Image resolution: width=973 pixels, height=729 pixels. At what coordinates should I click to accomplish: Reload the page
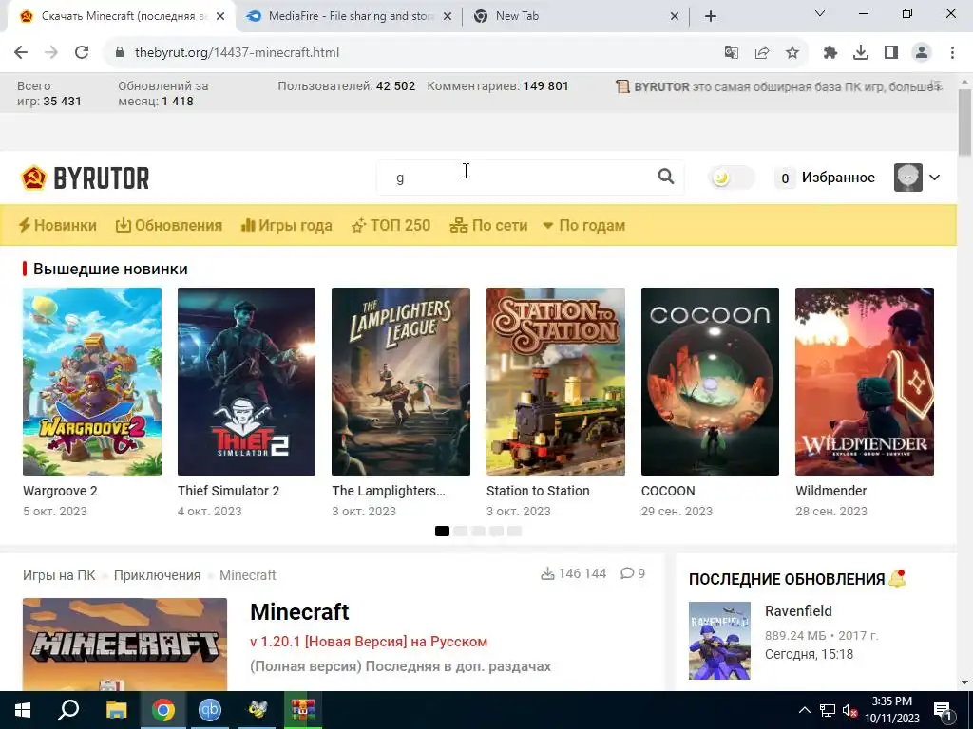pyautogui.click(x=82, y=53)
